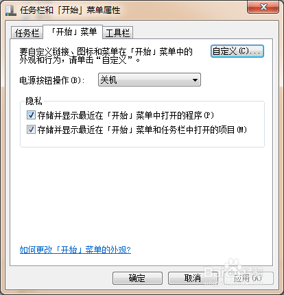Click the description text mentioning "自定义"
This screenshot has width=284, height=295.
[106, 56]
